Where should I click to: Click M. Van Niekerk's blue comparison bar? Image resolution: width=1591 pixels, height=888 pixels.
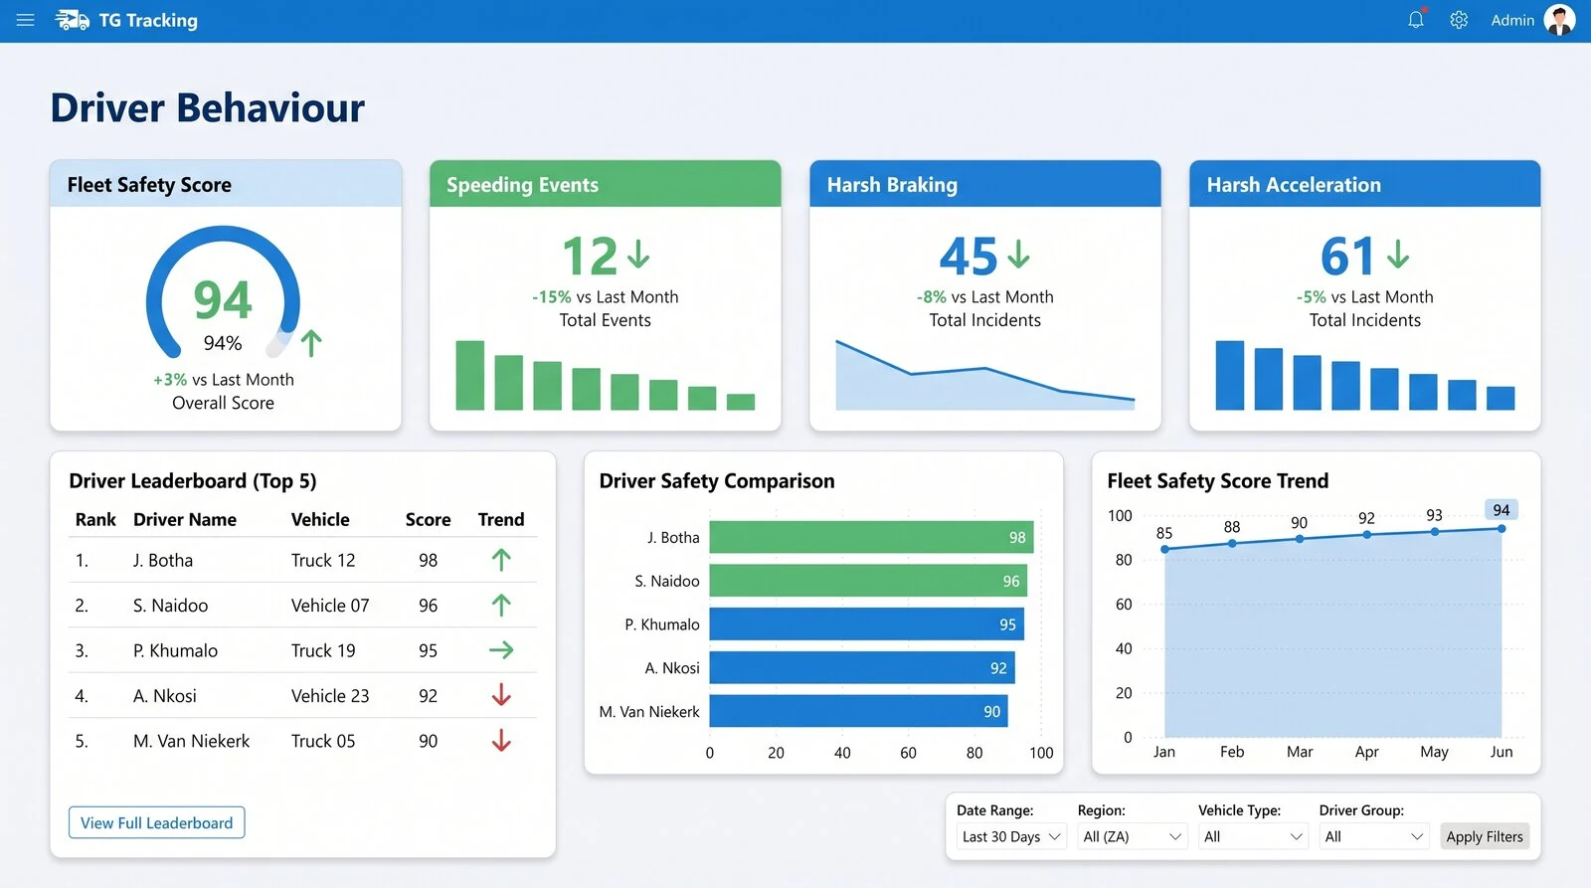(x=858, y=711)
